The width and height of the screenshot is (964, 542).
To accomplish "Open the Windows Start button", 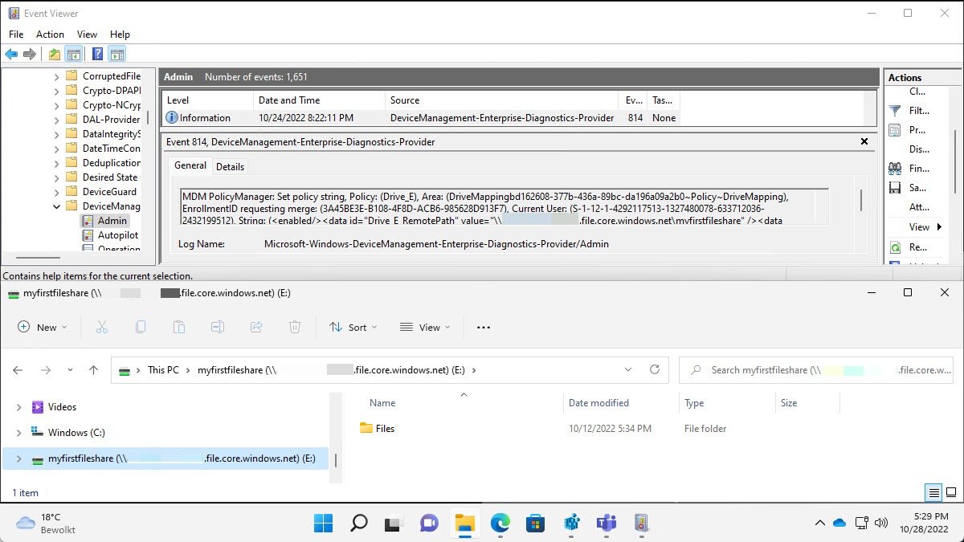I will coord(323,524).
